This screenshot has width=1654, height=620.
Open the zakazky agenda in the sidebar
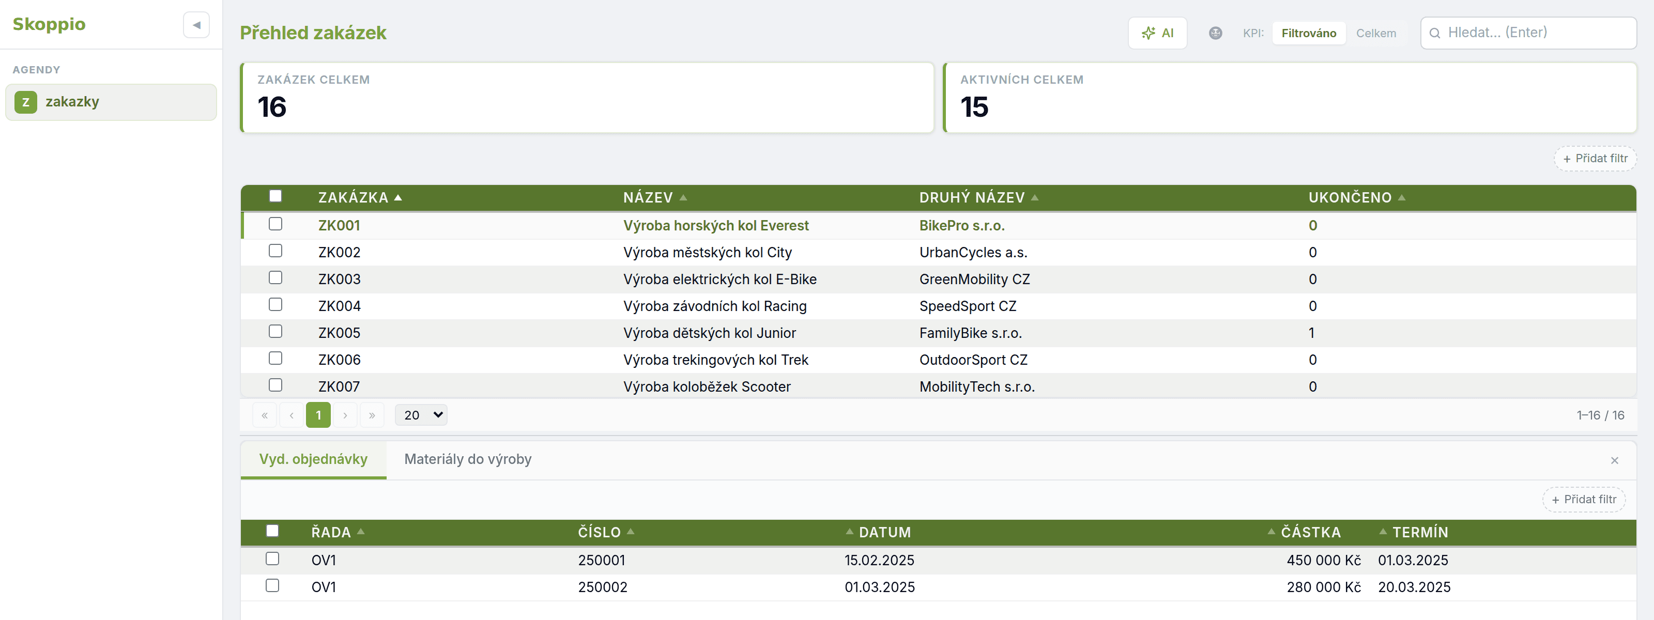111,102
